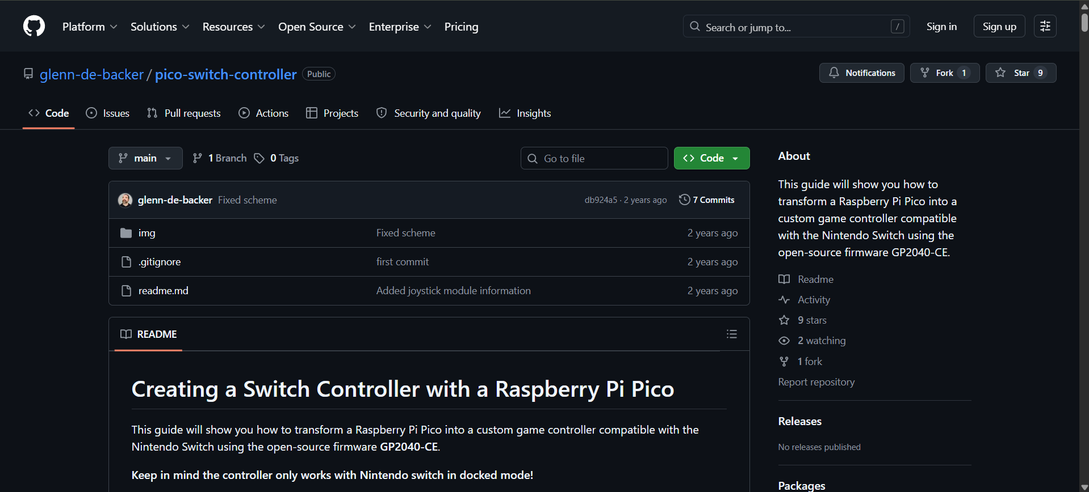Open the appearance settings icon button
1089x492 pixels.
pos(1045,27)
